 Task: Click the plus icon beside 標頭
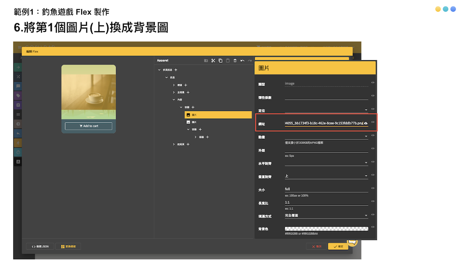186,85
